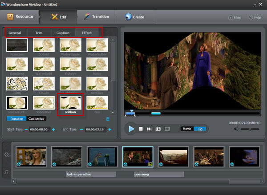This screenshot has height=195, width=267.
Task: Take a snapshot with the camera icon
Action: coord(158,129)
